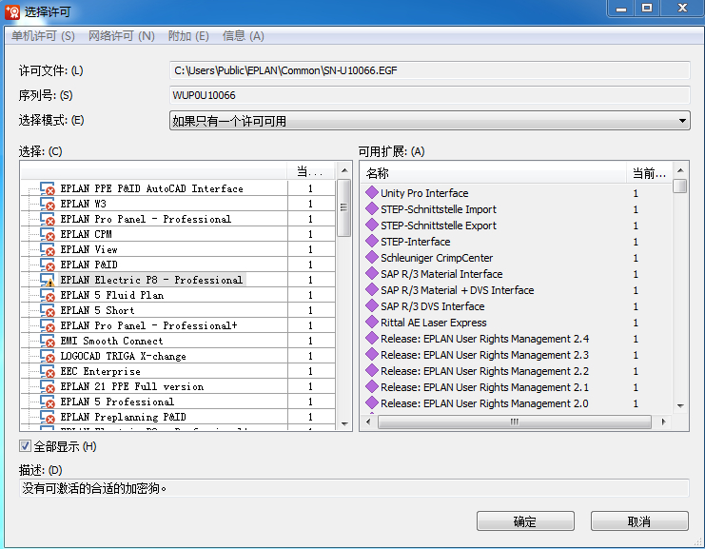705x549 pixels.
Task: Click diamond icon for SAP R/3 Material Interface
Action: 372,273
